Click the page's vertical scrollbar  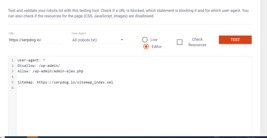click(264, 68)
